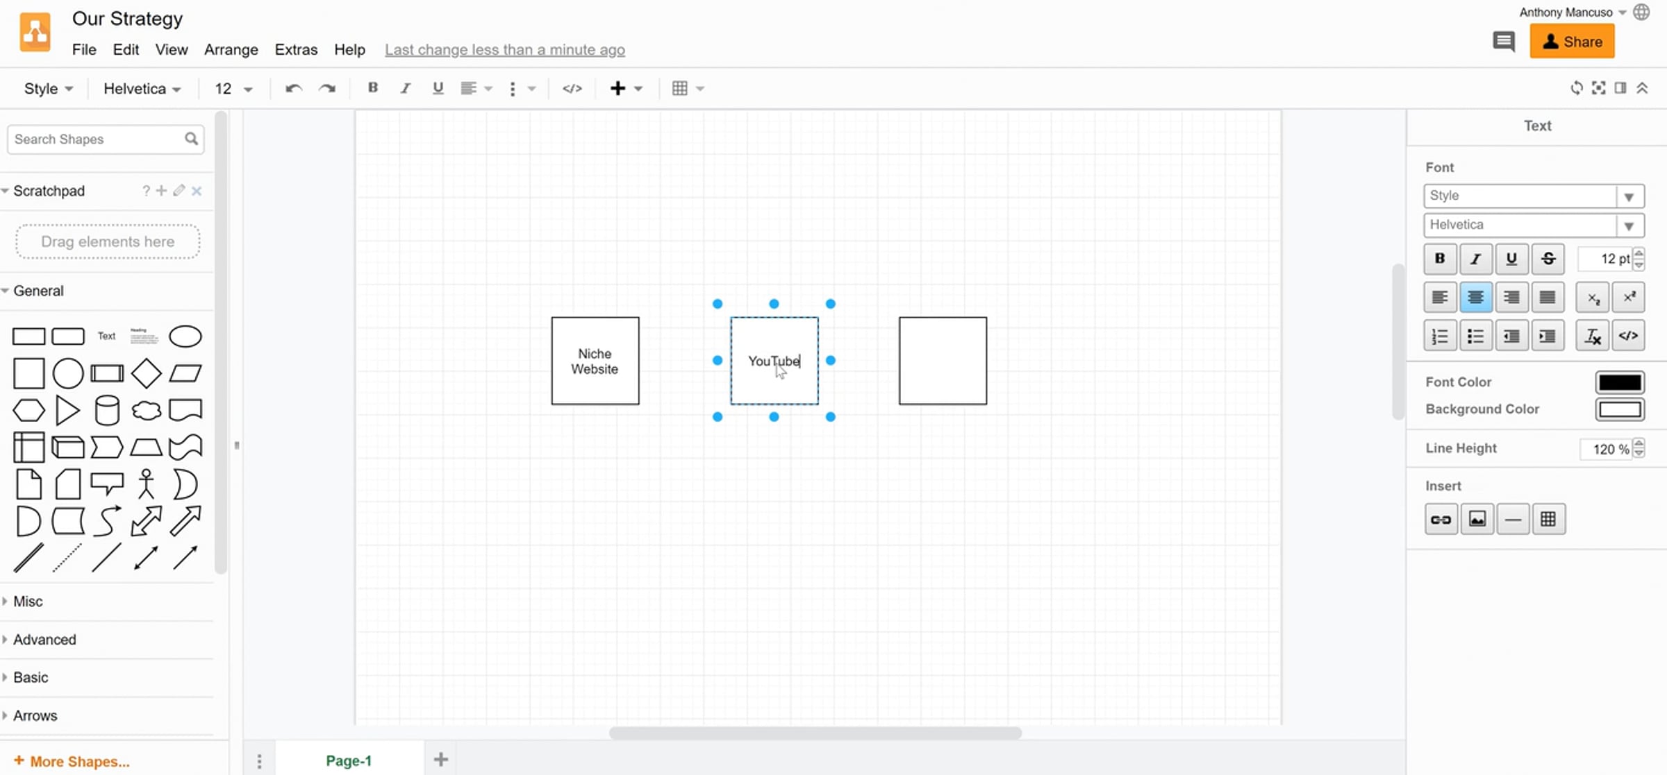Viewport: 1667px width, 775px height.
Task: Toggle strikethrough in the Text panel
Action: click(x=1548, y=259)
